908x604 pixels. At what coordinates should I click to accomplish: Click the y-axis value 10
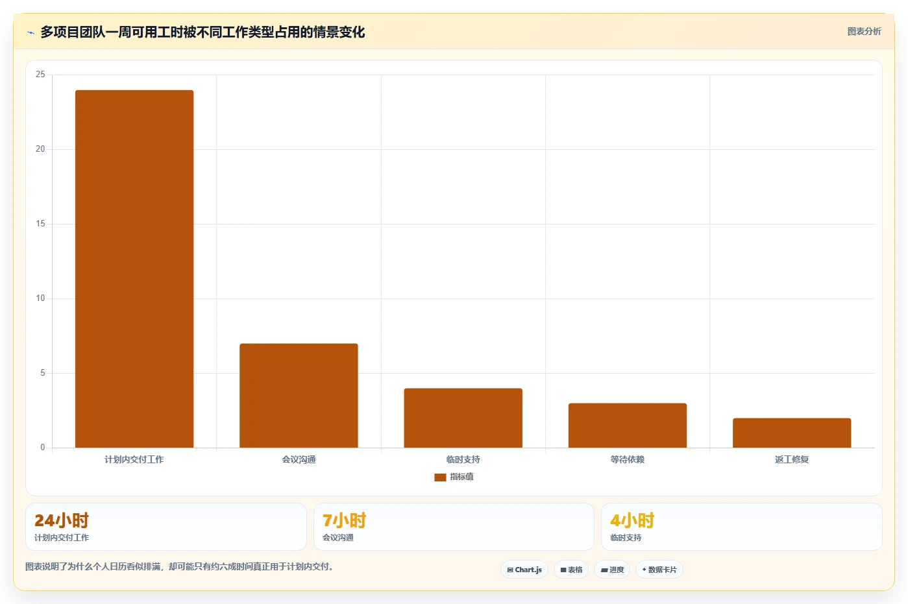40,298
